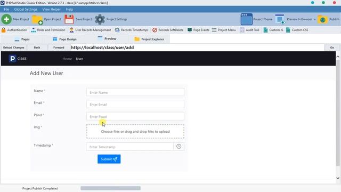Open the timestamp clock picker icon
This screenshot has width=341, height=192.
coord(179,147)
